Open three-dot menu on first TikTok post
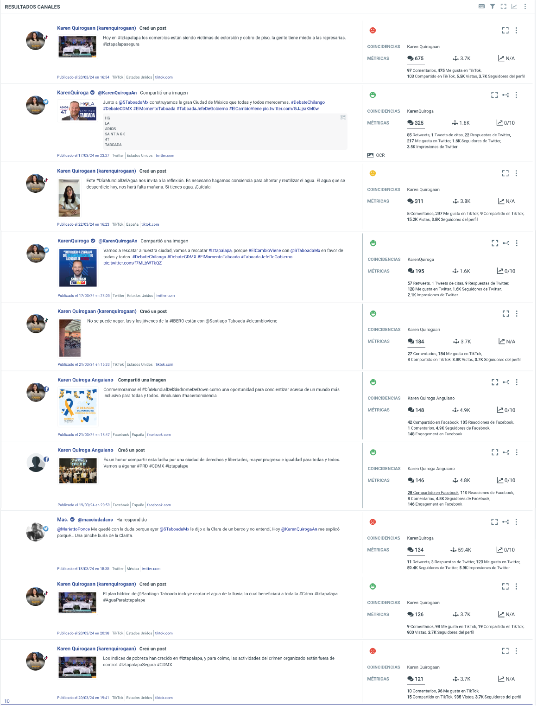This screenshot has height=706, width=537. coord(516,31)
